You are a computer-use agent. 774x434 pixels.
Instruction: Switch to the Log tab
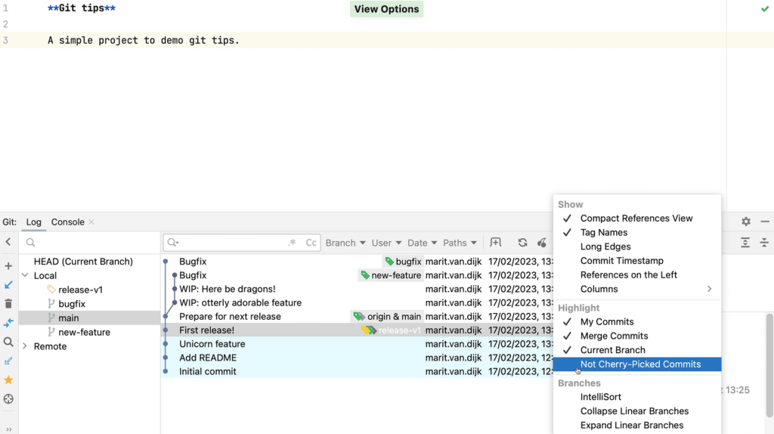[x=33, y=222]
